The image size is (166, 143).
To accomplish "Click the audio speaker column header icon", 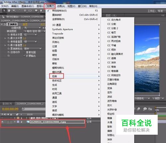I will point(5,114).
